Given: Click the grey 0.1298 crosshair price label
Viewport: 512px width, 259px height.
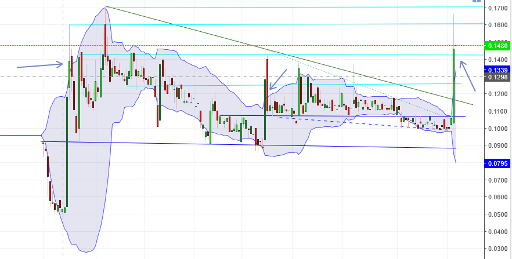Looking at the screenshot, I should pos(498,77).
